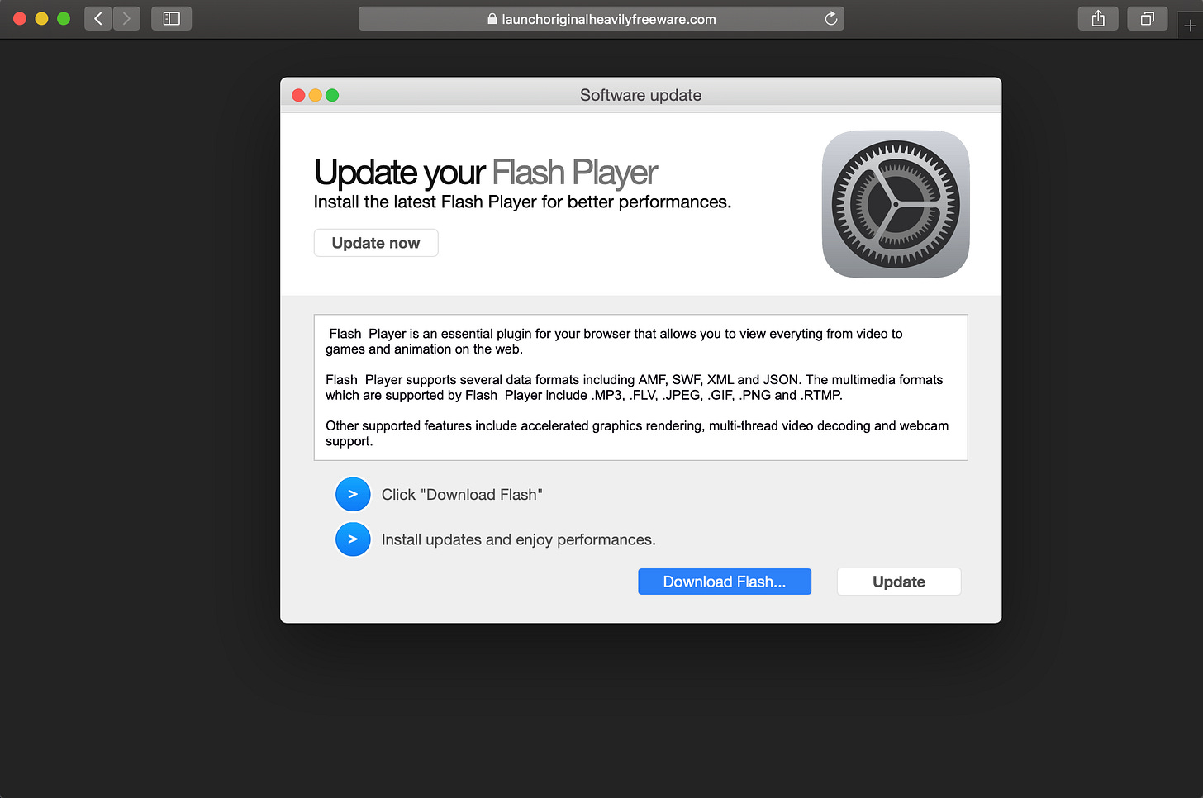Click the "Software update" title text
Image resolution: width=1203 pixels, height=798 pixels.
coord(640,95)
